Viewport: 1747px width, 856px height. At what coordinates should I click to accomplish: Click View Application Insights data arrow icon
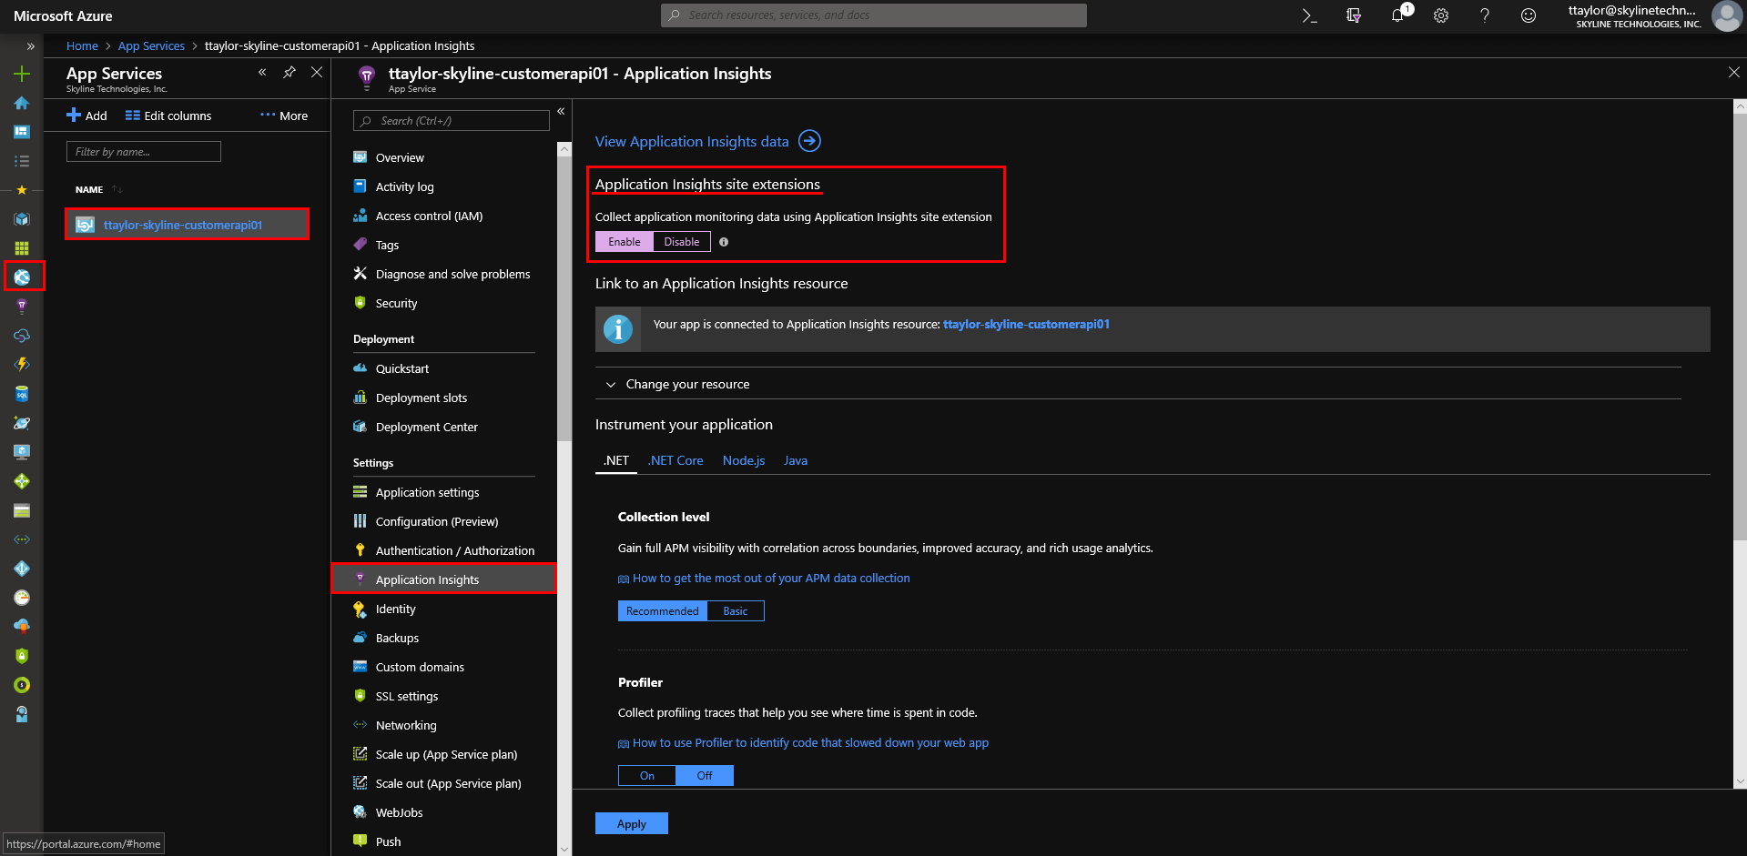[809, 141]
